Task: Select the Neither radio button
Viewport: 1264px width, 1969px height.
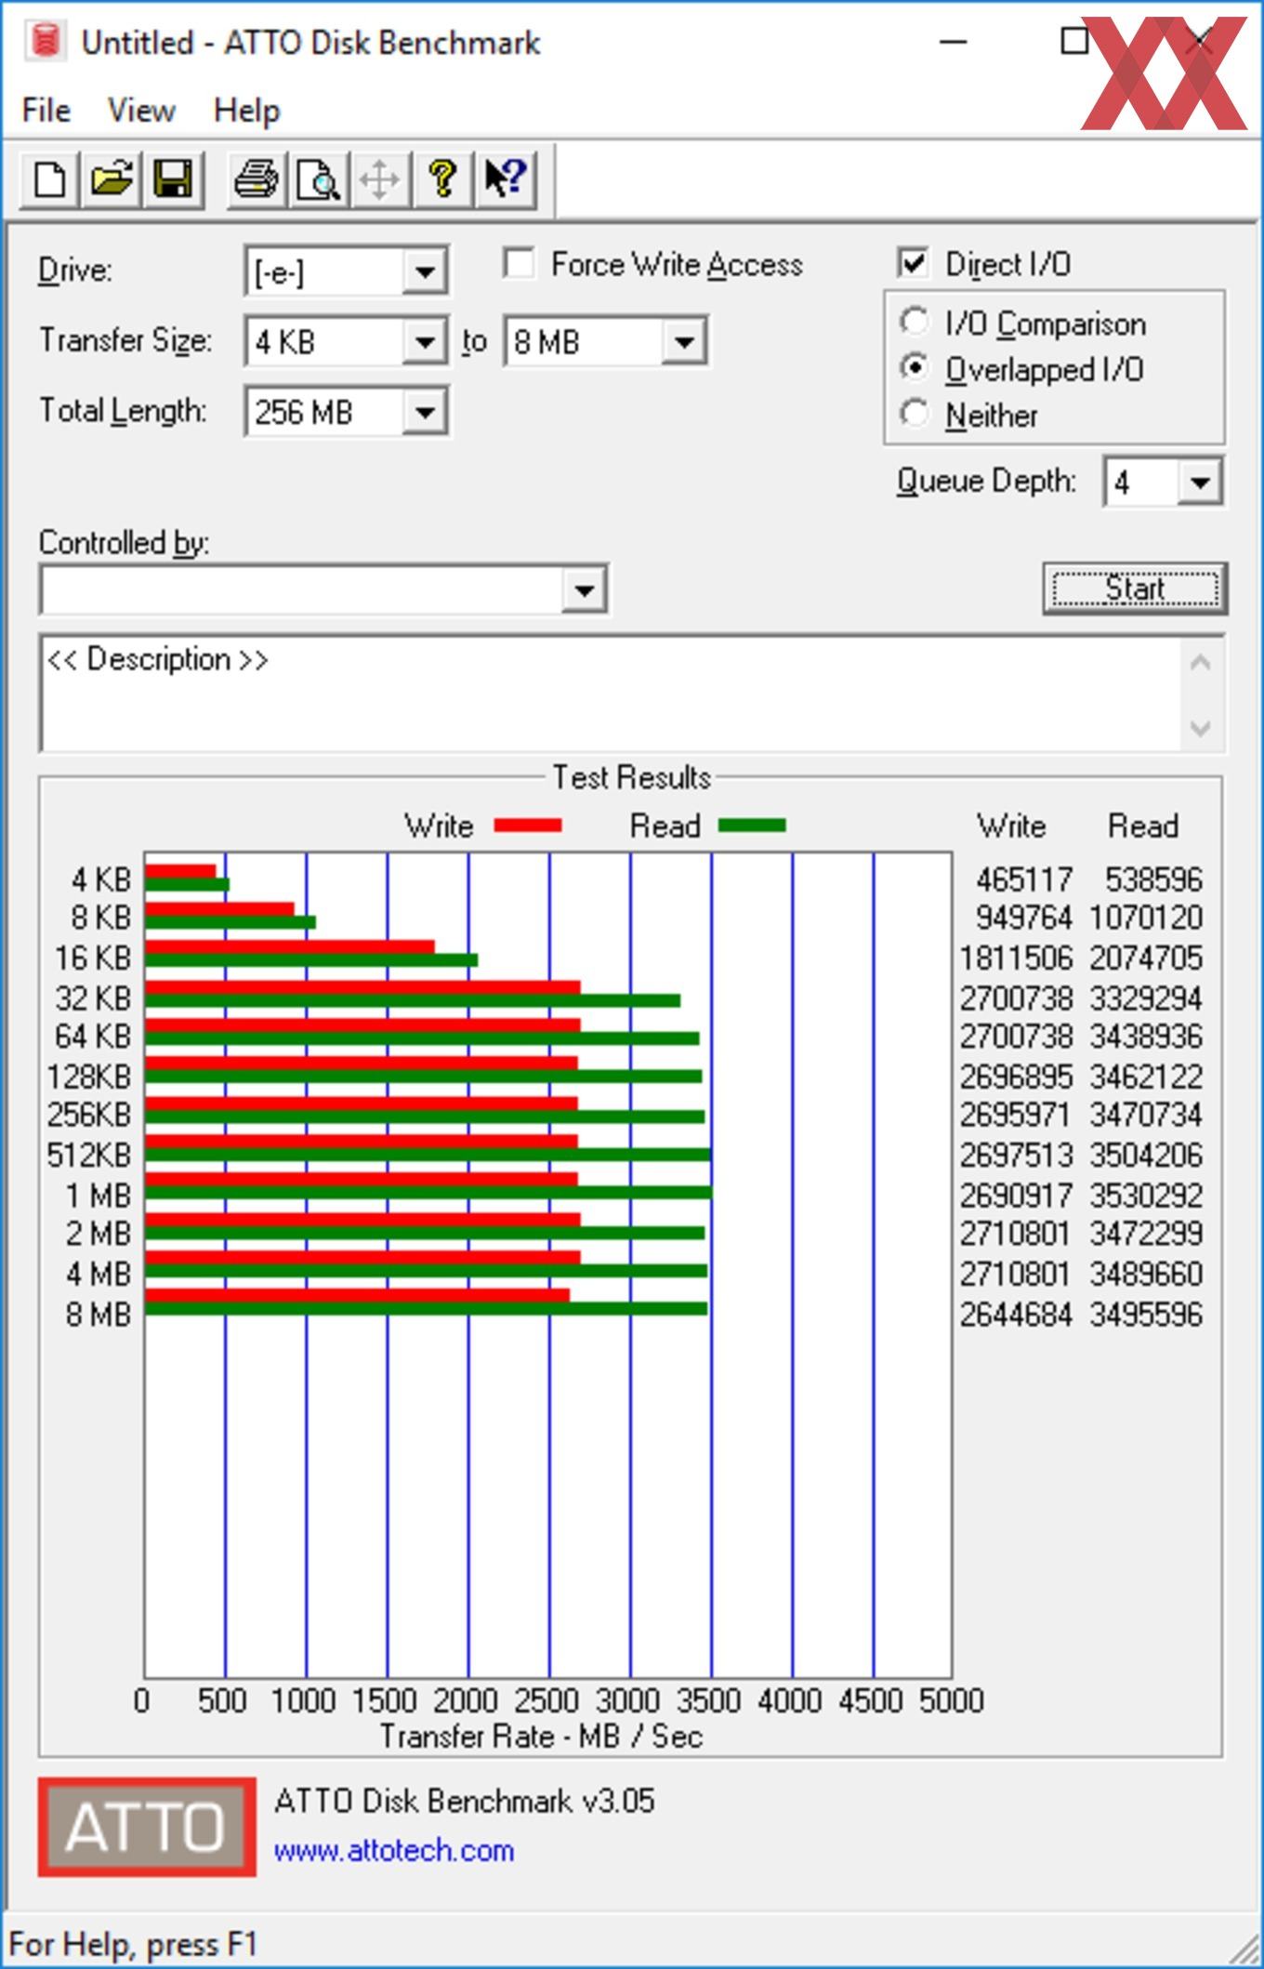Action: pyautogui.click(x=915, y=414)
